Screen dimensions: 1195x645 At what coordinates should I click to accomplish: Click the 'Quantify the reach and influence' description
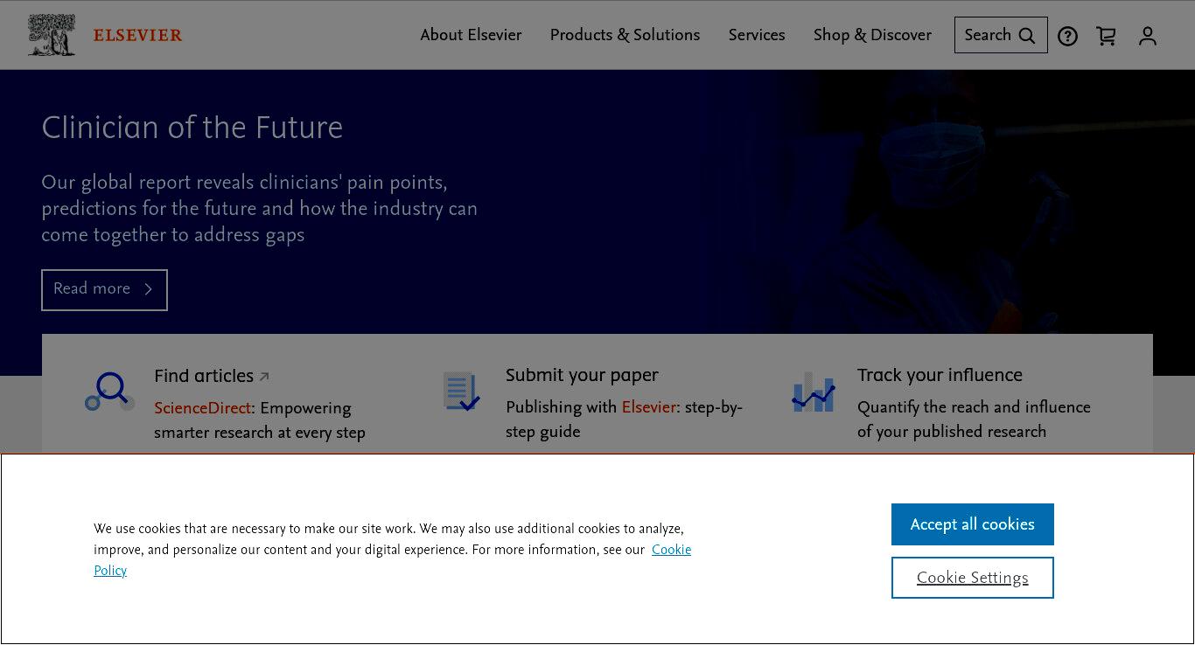974,420
